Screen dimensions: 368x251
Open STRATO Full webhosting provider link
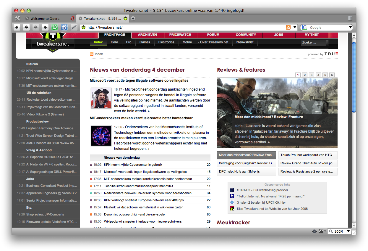[x=262, y=190]
